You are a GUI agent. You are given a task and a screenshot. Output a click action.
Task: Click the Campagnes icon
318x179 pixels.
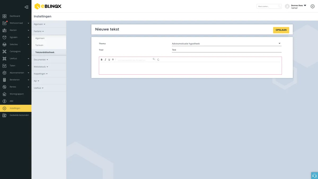pyautogui.click(x=4, y=51)
